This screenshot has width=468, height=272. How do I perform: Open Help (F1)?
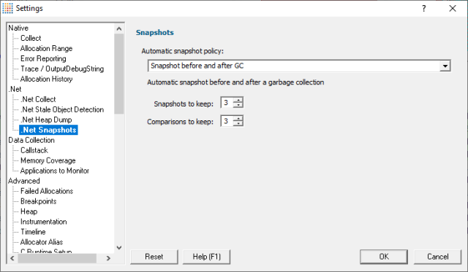pyautogui.click(x=206, y=257)
